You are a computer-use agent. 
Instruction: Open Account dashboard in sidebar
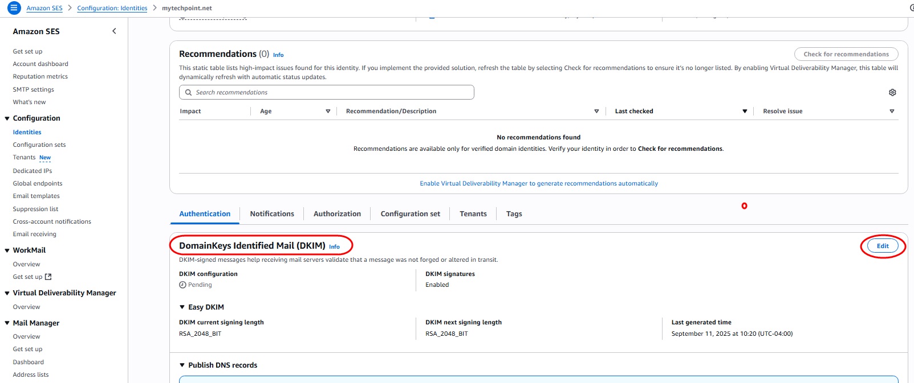coord(40,64)
